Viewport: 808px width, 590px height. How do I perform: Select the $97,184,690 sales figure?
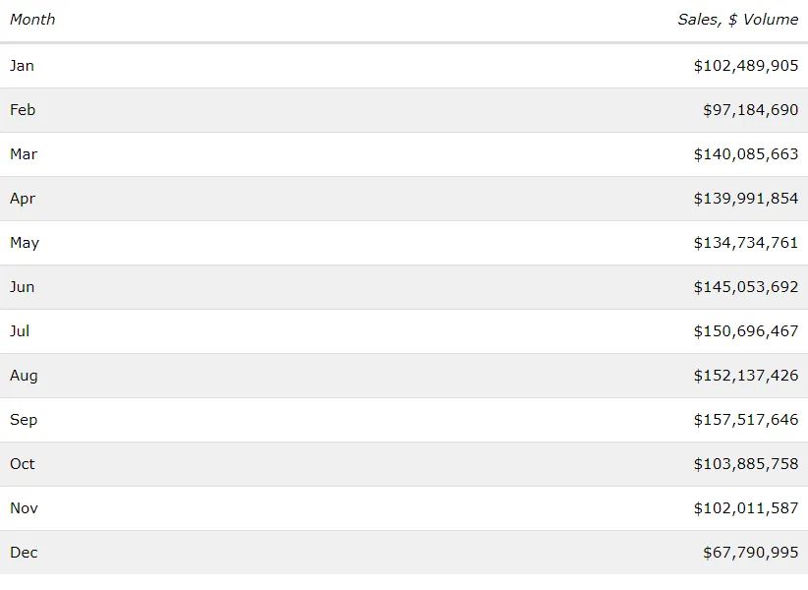[750, 110]
